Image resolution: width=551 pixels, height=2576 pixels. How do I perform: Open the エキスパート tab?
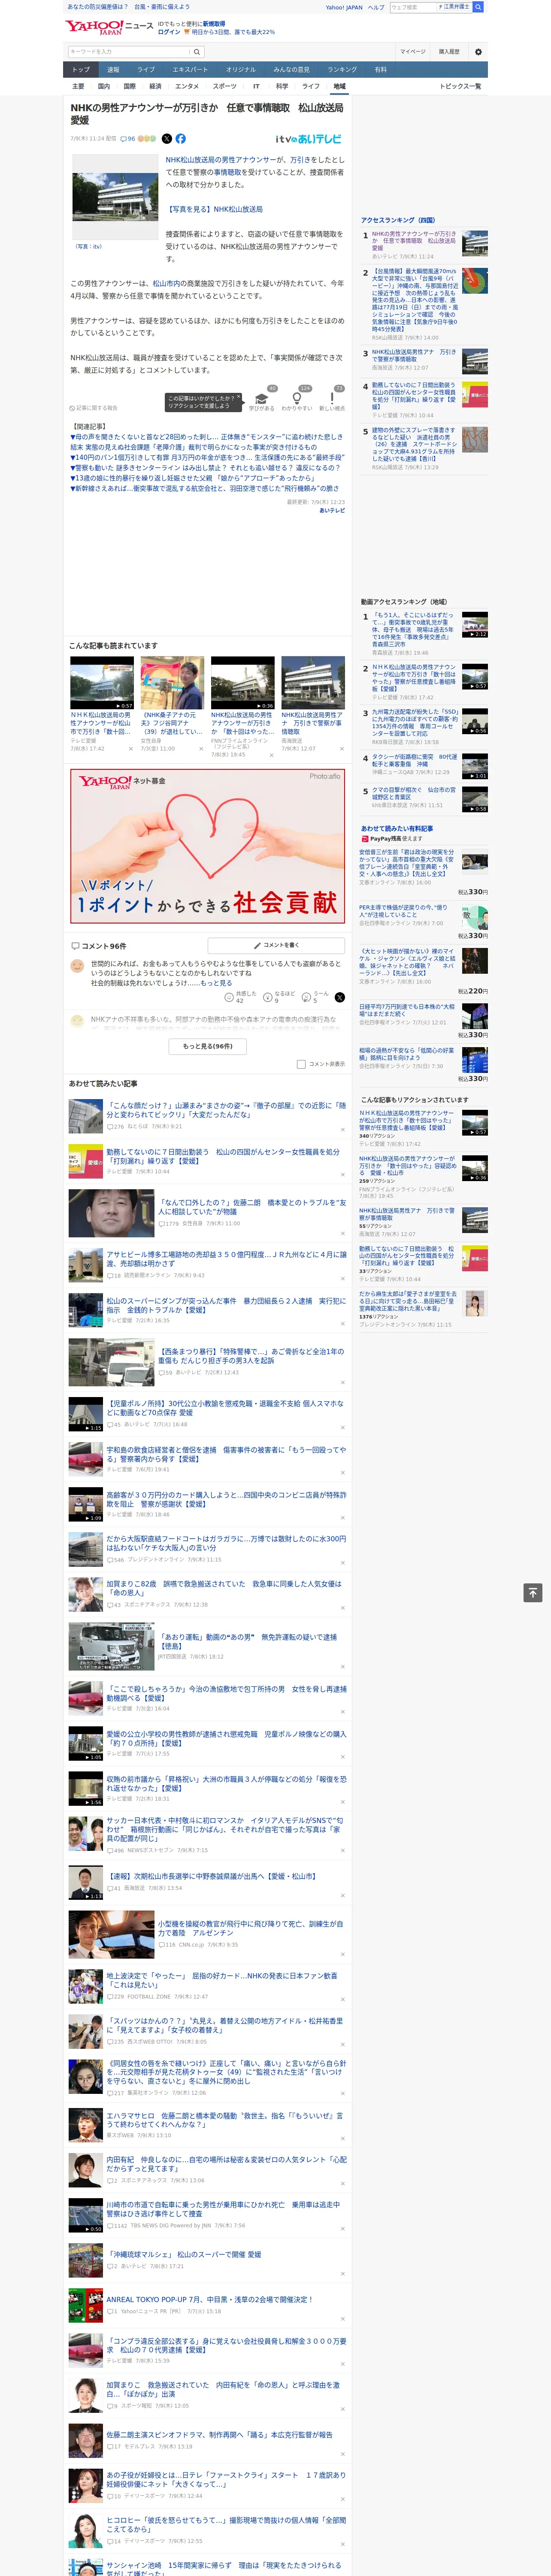point(190,70)
